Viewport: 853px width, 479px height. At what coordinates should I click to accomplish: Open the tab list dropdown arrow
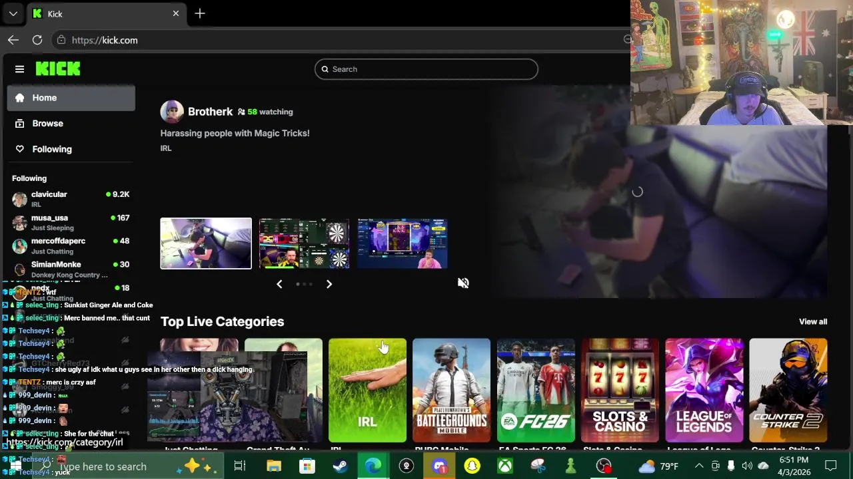(13, 13)
